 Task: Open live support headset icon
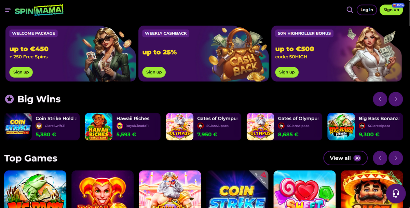[396, 193]
